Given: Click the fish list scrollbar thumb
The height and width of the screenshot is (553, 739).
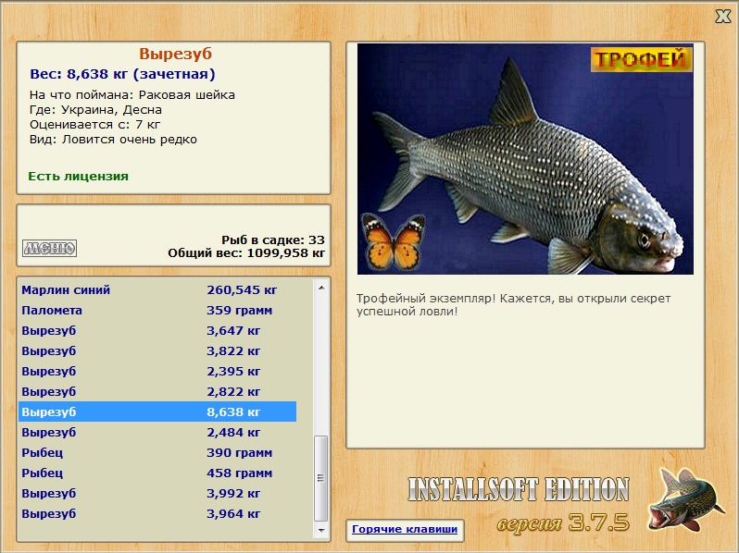Looking at the screenshot, I should (321, 478).
